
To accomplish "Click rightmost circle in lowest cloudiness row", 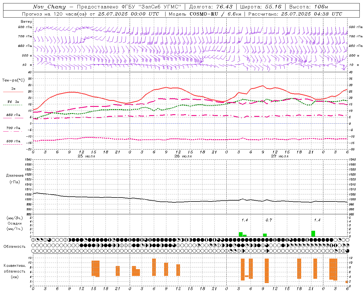I will [x=348, y=251].
